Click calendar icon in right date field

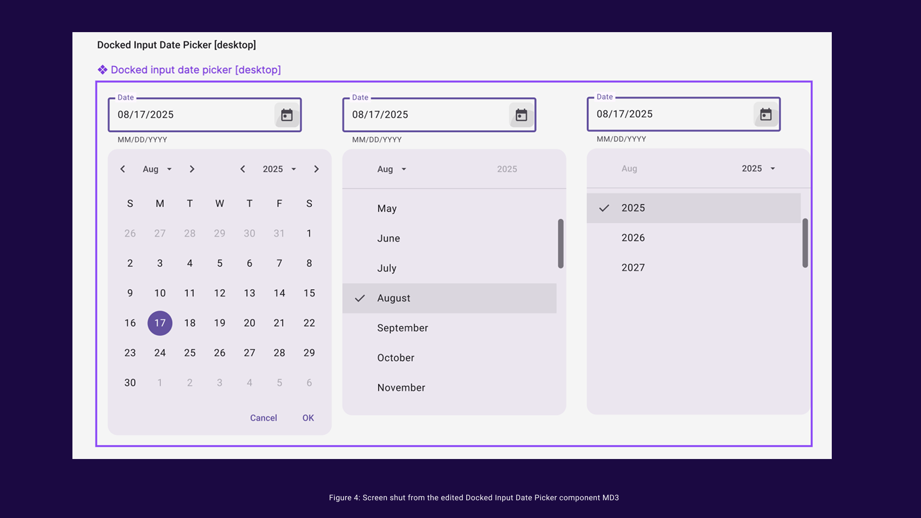(766, 115)
